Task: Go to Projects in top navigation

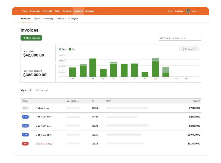Action: [47, 11]
